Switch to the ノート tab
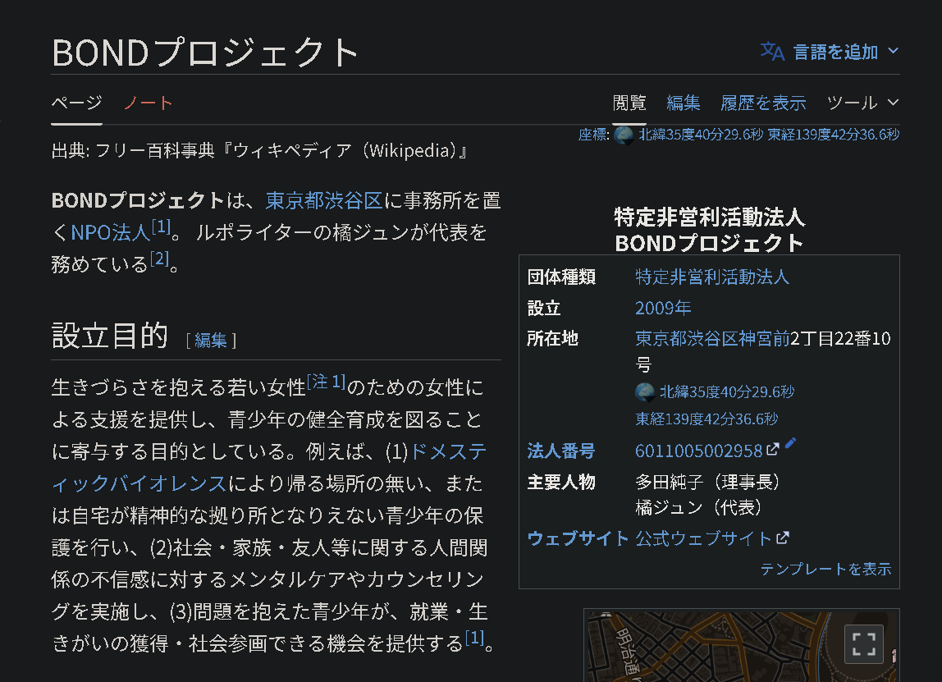This screenshot has height=682, width=942. 149,103
